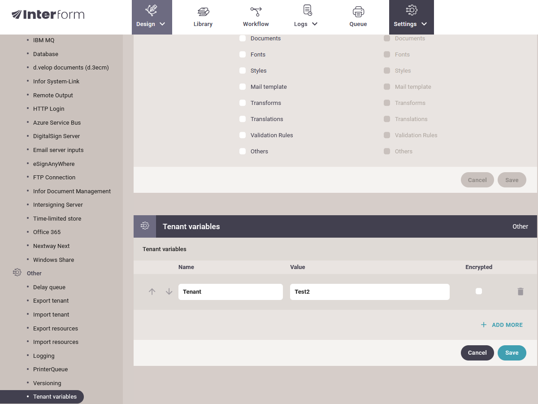Select Export tenant in the sidebar
The image size is (538, 404).
point(51,300)
